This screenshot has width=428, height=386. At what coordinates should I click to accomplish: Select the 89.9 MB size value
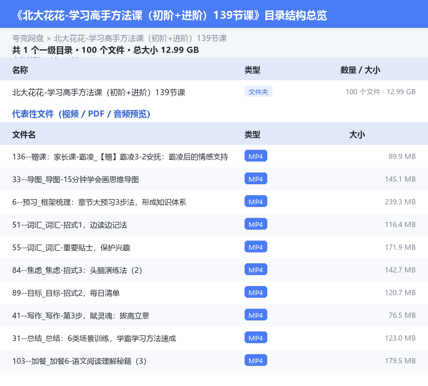coord(402,156)
